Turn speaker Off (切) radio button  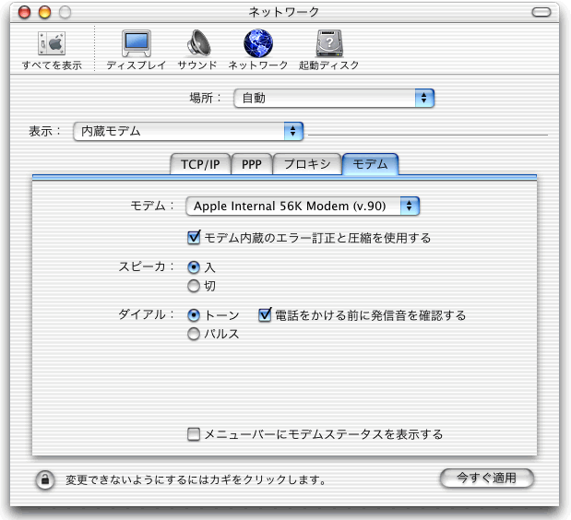point(194,287)
